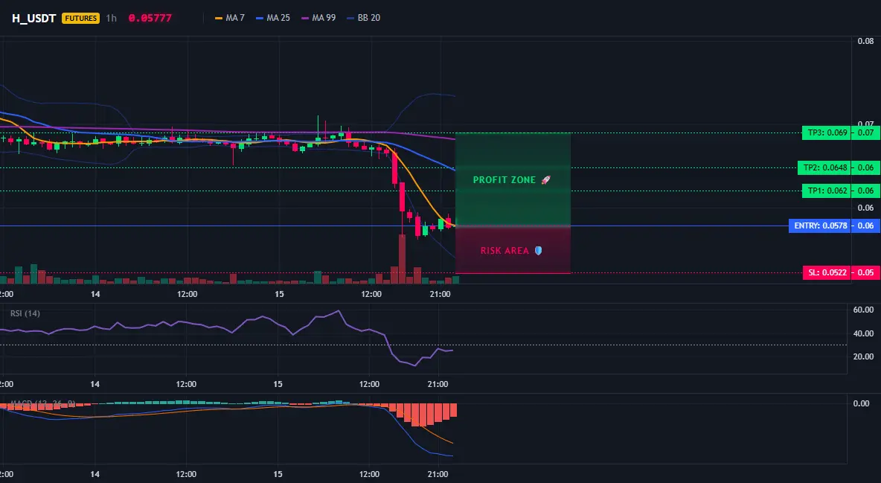Click the ENTRY: 0.0578 price label
The height and width of the screenshot is (483, 881).
tap(819, 226)
